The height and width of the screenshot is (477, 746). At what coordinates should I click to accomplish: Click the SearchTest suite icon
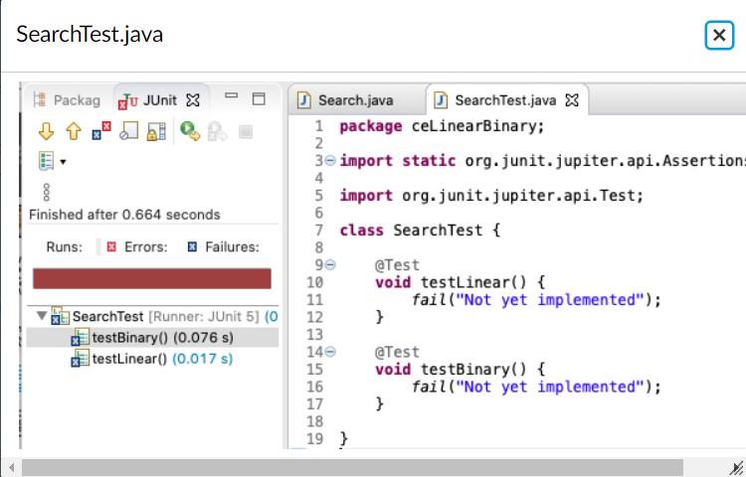(x=60, y=316)
